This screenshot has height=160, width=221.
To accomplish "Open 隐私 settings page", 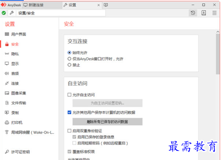I will [15, 54].
